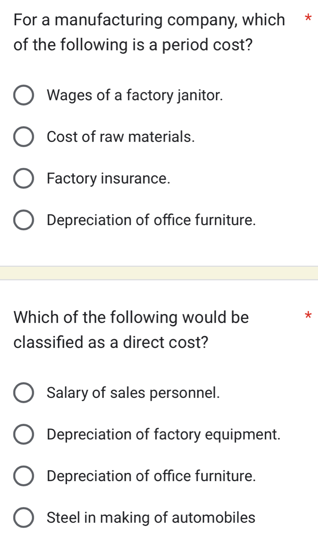This screenshot has height=547, width=318.
Task: Click the period cost question's 'Depreciation of office furniture.' text
Action: pyautogui.click(x=151, y=220)
